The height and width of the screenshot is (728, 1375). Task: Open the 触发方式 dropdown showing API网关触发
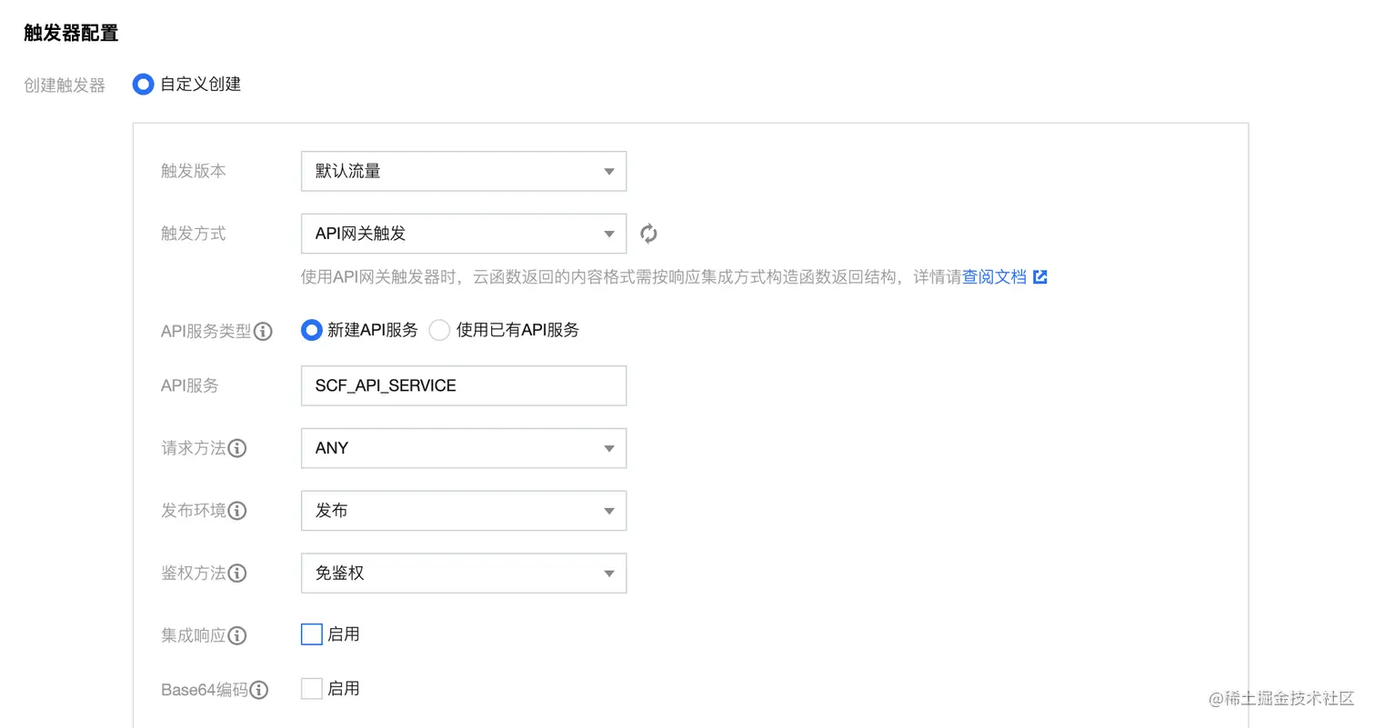click(x=464, y=234)
